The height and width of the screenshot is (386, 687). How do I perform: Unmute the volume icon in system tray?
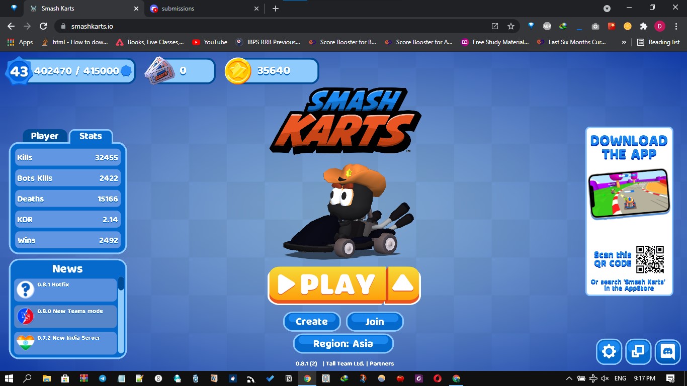(605, 378)
